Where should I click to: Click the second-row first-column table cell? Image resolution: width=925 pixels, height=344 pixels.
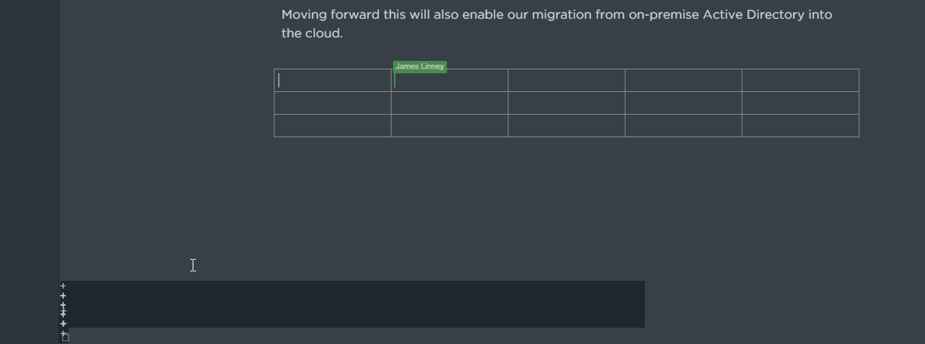[x=333, y=103]
